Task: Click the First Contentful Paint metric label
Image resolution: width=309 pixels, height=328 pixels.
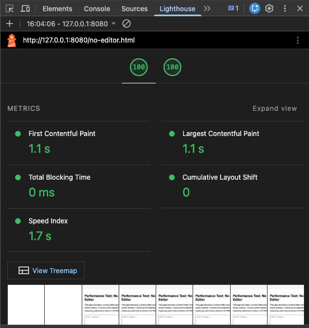Action: (62, 133)
